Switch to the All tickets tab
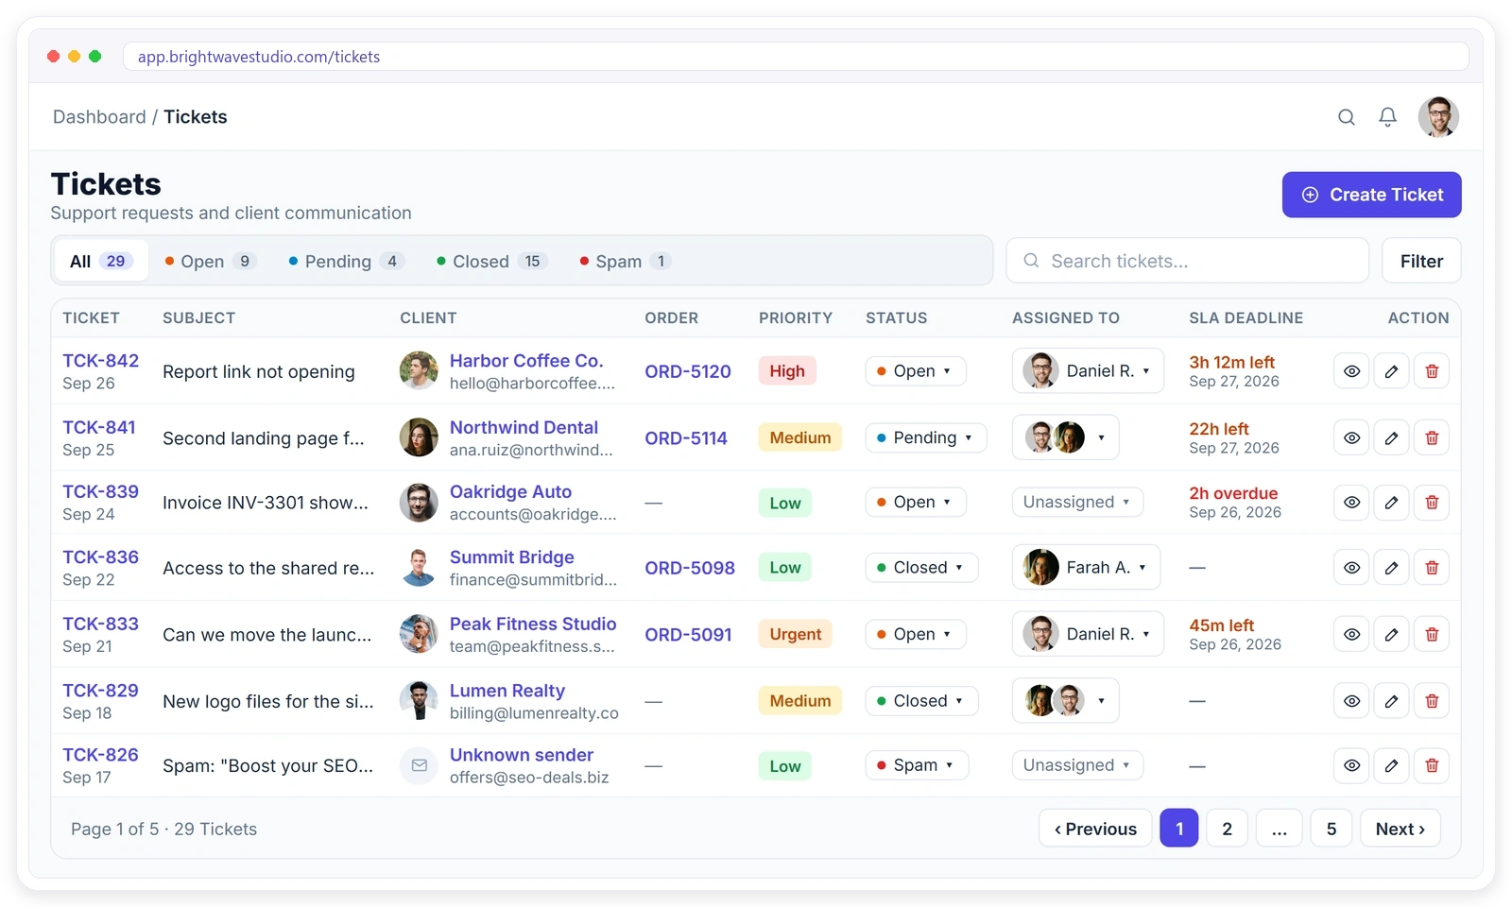The image size is (1512, 907). pos(100,262)
